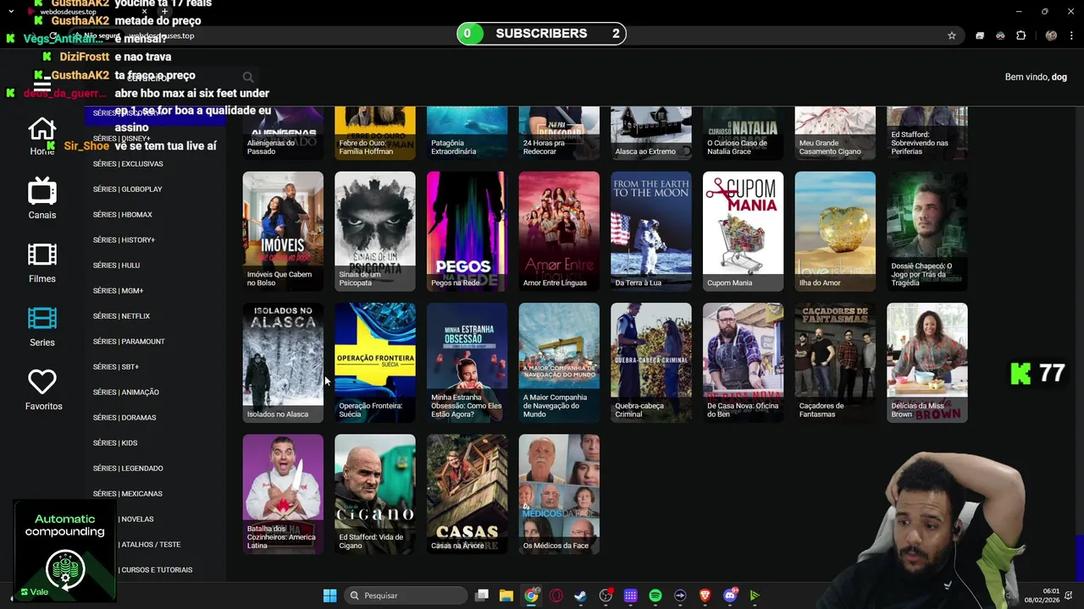Click the Bem vindo, dog greeting
1084x609 pixels.
point(1036,77)
